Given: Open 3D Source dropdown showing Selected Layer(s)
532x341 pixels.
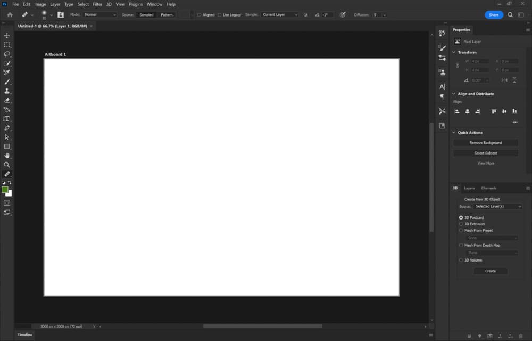Looking at the screenshot, I should [497, 207].
